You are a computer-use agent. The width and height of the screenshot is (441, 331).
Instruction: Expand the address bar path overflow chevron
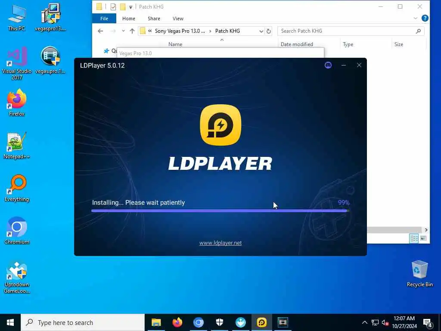150,31
